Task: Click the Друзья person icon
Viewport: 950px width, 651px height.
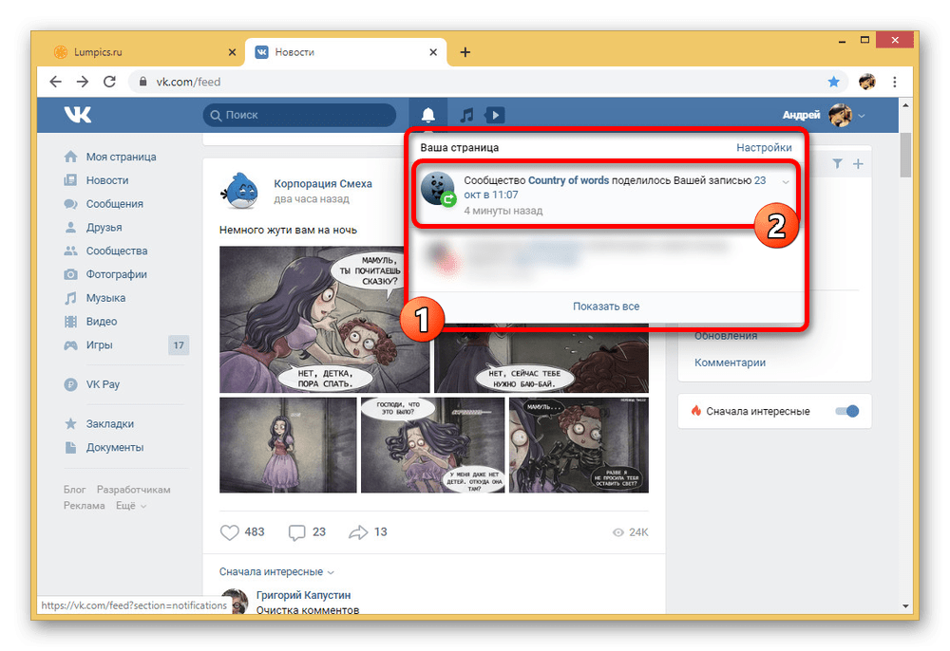Action: coord(71,228)
